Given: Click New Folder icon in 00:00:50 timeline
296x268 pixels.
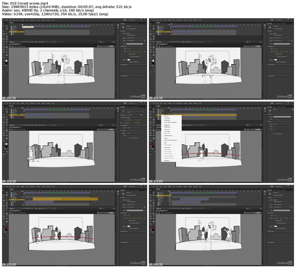Looking at the screenshot, I should [12, 42].
